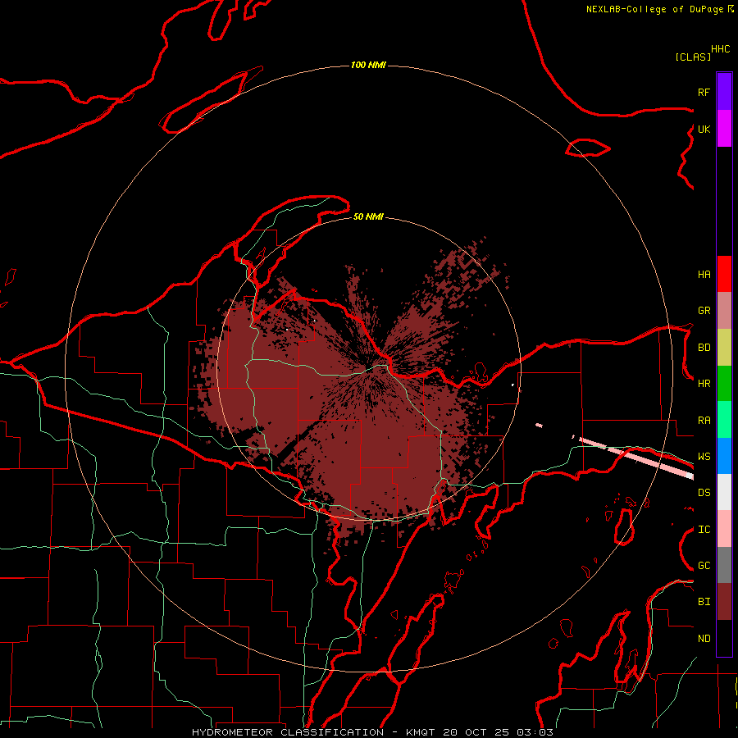Click the 'HHC' product label
Viewport: 738px width, 738px height.
pyautogui.click(x=721, y=49)
